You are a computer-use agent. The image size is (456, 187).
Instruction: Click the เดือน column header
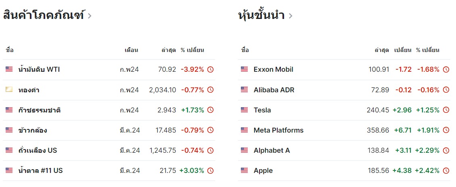132,50
